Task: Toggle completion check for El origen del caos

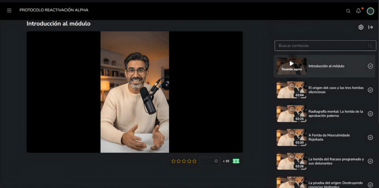Action: click(x=370, y=90)
